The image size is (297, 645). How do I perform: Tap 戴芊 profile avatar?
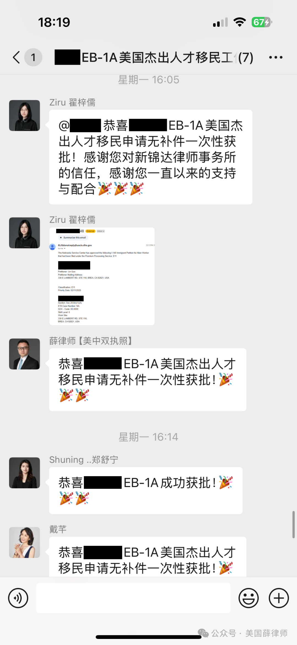pyautogui.click(x=24, y=543)
